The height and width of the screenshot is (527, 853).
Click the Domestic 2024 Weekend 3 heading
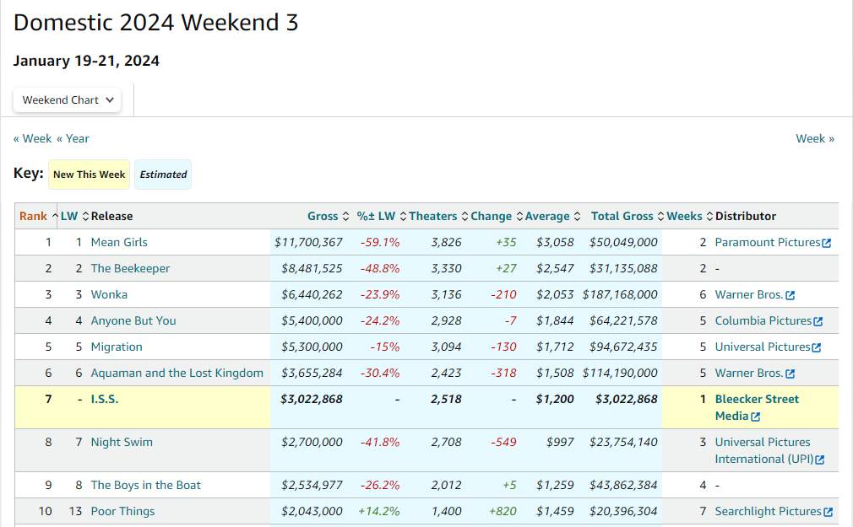[155, 23]
